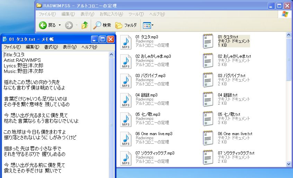The height and width of the screenshot is (178, 293).
Task: Open the Explorer ヘルプ(H) menu
Action: [157, 14]
